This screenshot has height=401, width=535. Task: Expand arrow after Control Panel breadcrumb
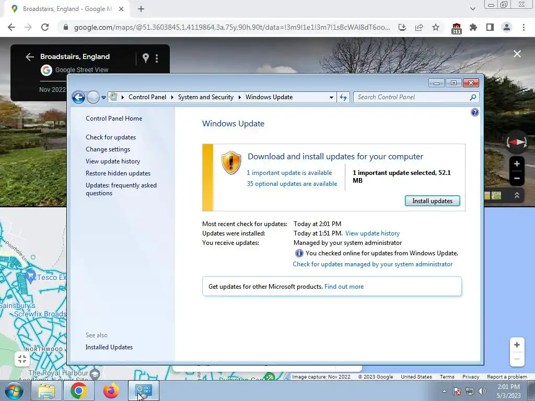pos(172,97)
